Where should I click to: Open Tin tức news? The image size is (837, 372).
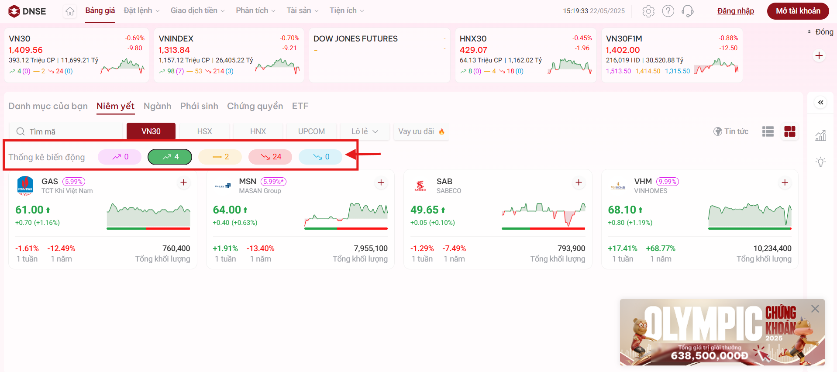click(x=731, y=131)
